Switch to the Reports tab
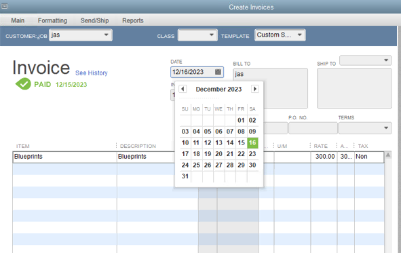The width and height of the screenshot is (401, 253). click(133, 20)
